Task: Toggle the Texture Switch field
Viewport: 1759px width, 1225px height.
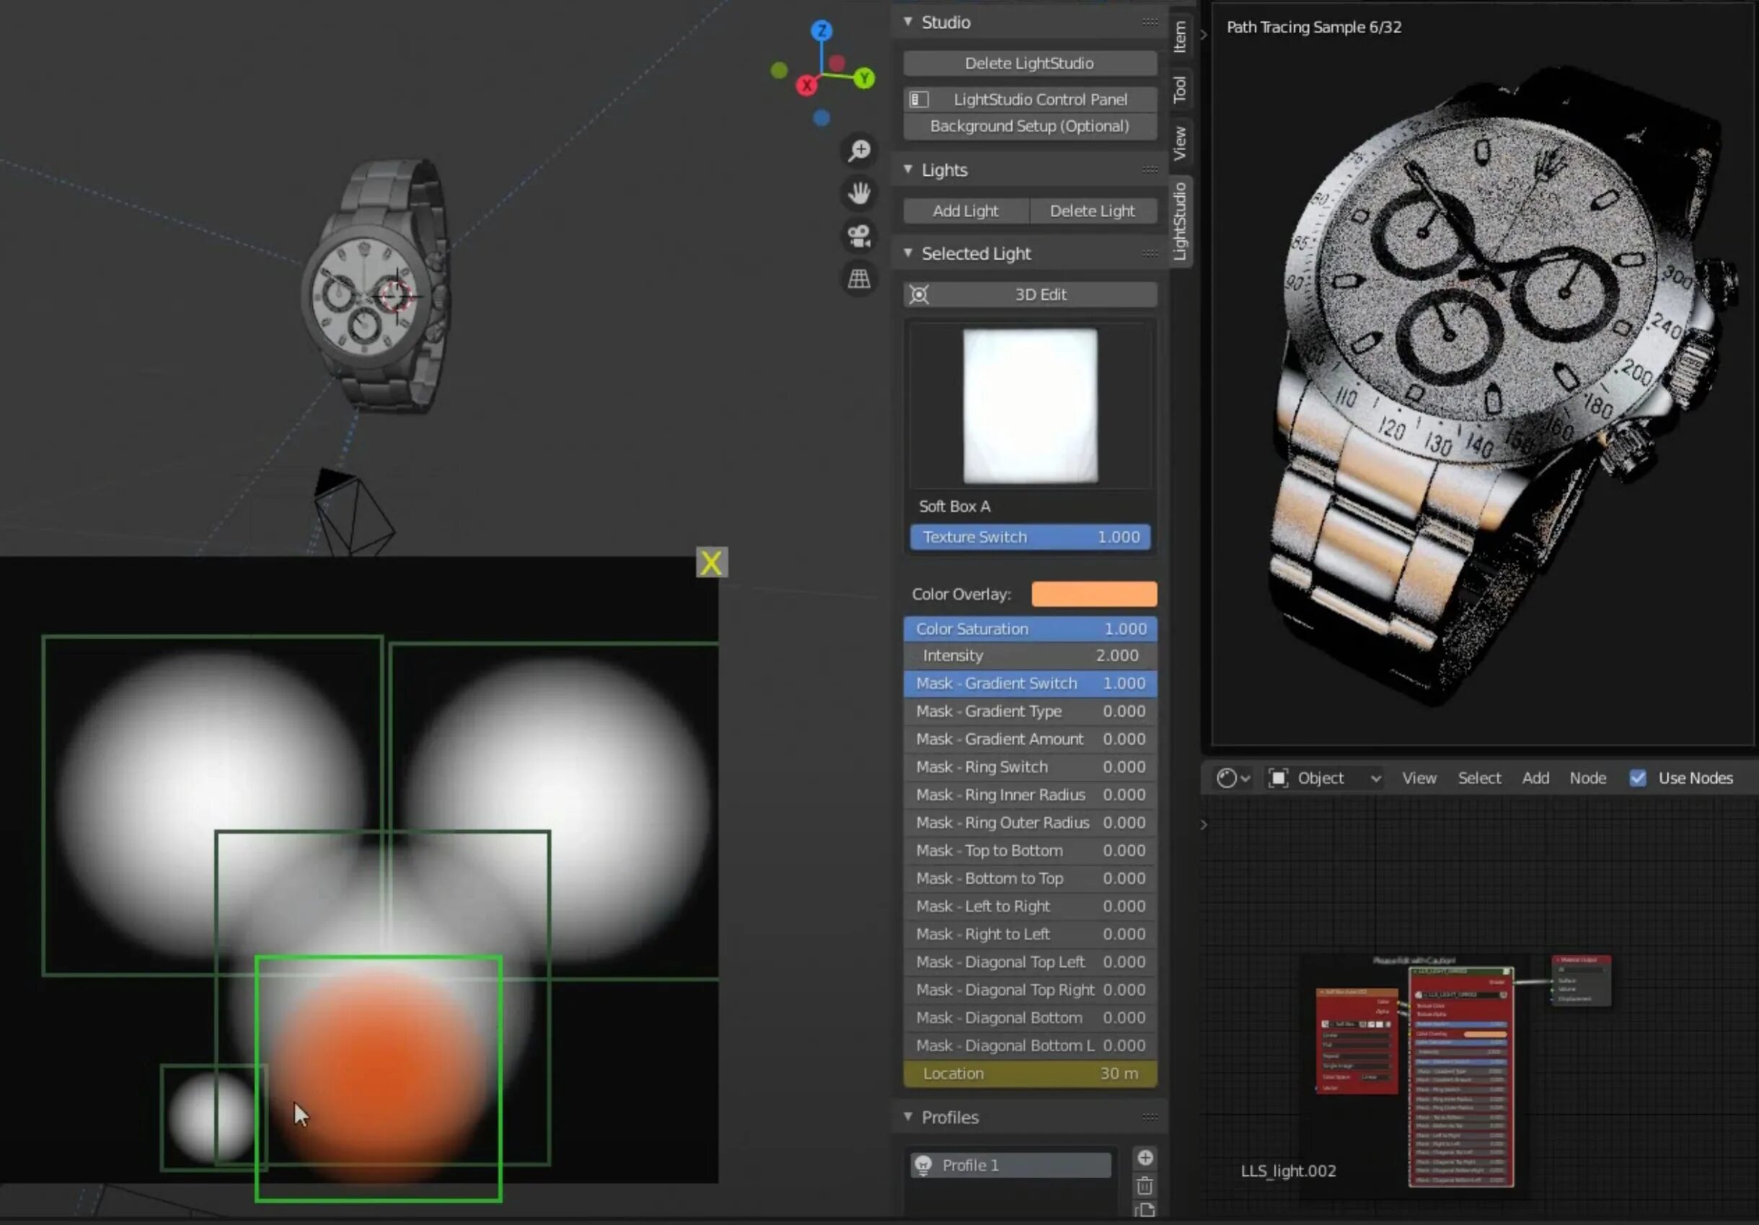Action: [x=1030, y=537]
